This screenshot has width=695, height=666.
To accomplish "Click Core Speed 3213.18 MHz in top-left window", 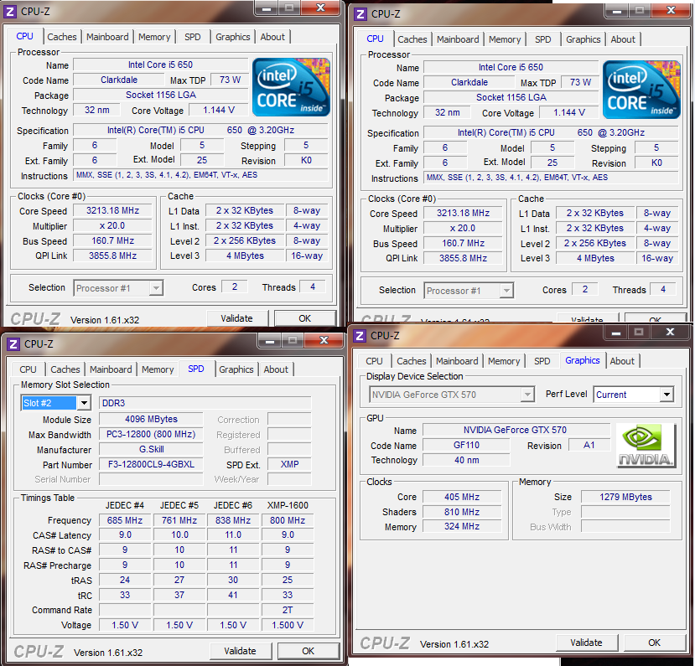I will tap(112, 211).
